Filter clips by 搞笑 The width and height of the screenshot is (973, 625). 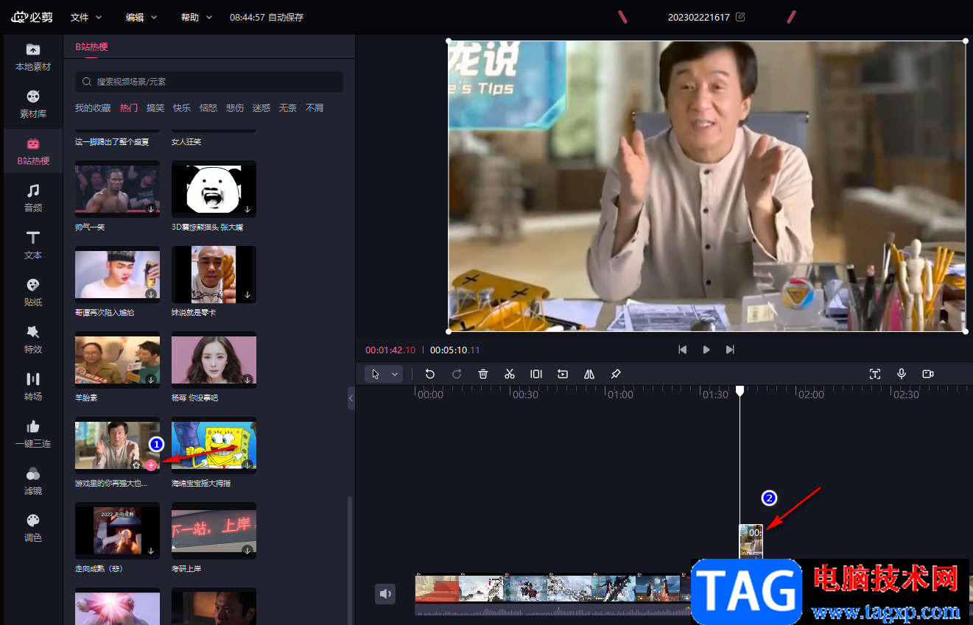click(x=155, y=108)
